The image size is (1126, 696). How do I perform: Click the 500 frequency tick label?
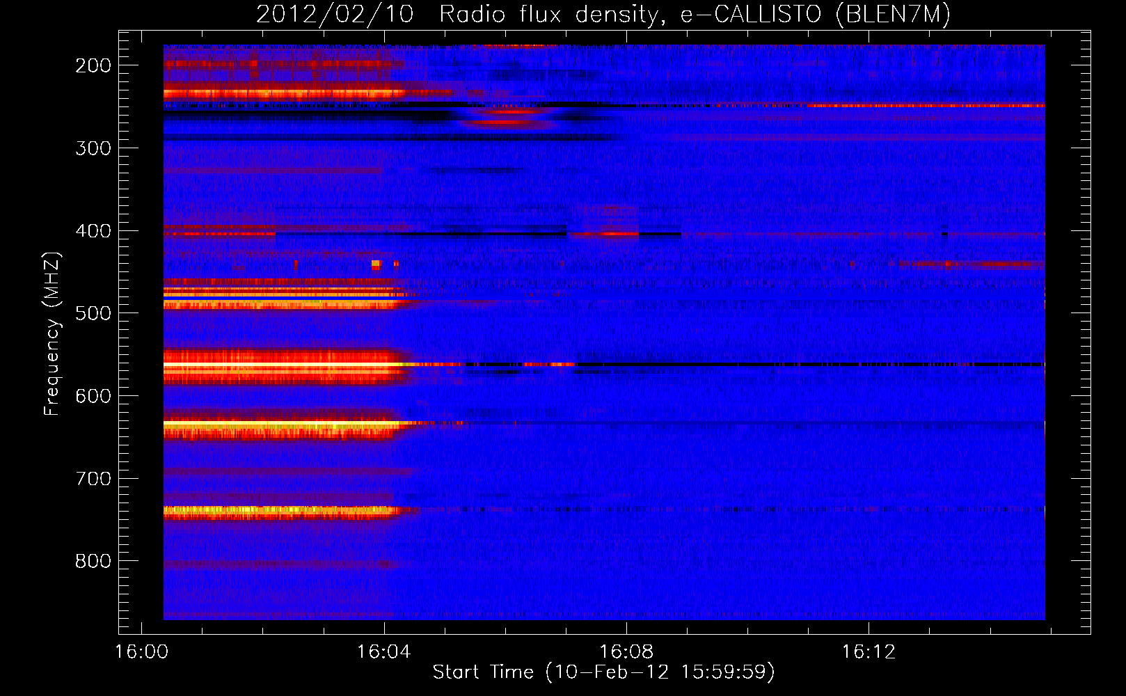(x=93, y=313)
